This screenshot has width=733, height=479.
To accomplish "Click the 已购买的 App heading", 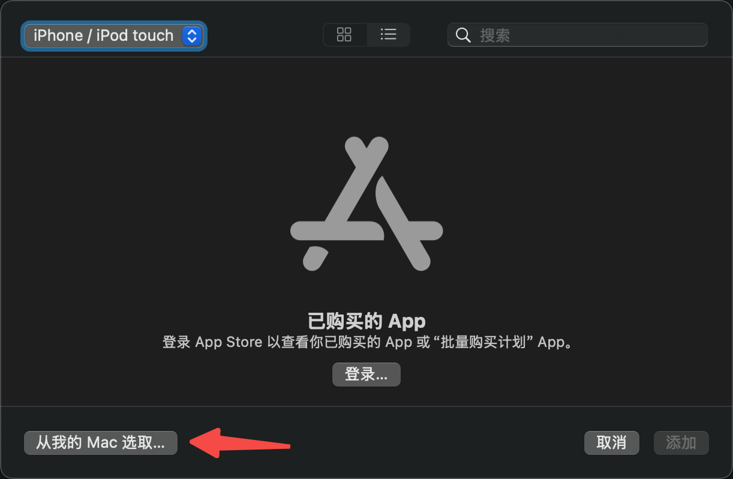I will point(366,321).
